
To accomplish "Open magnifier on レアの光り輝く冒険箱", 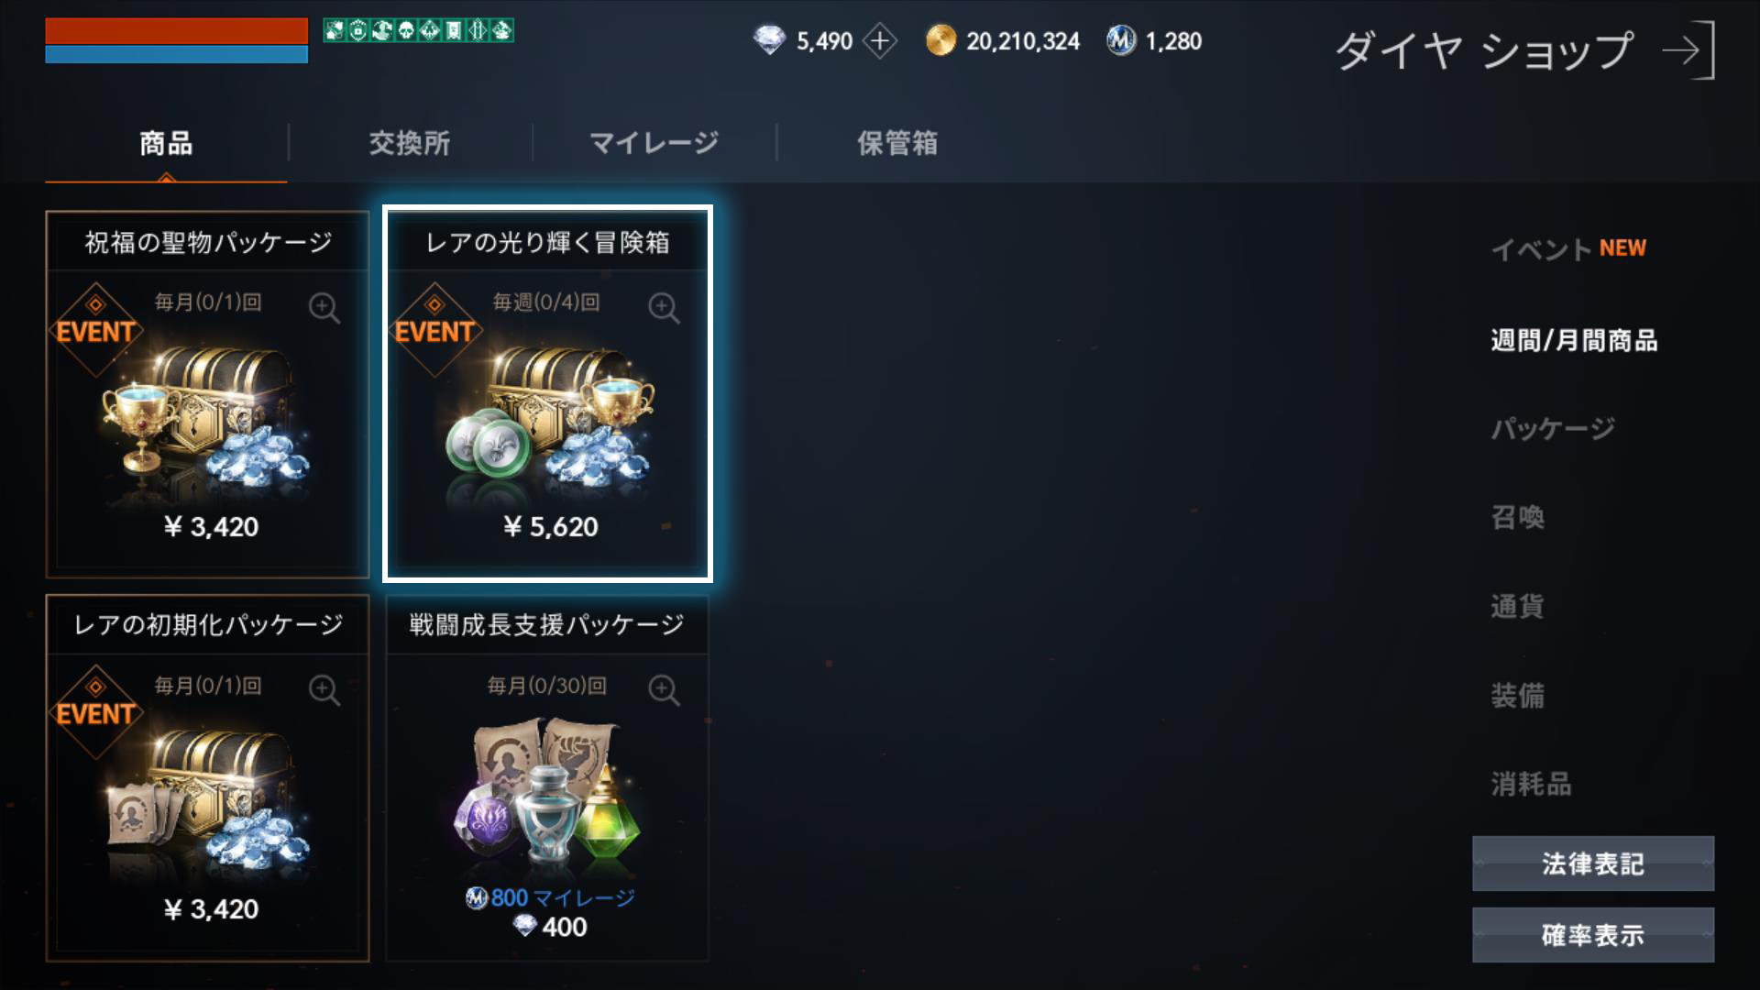I will (x=664, y=308).
